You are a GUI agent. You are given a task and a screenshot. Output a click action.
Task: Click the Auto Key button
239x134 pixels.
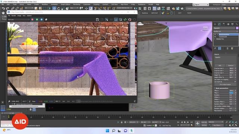(204, 122)
